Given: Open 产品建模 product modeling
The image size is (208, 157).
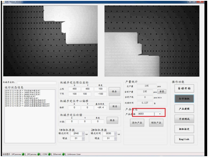Looking at the screenshot, I should tap(184, 109).
